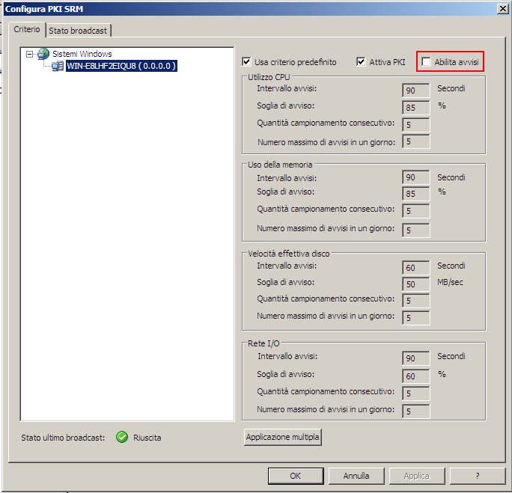Click Utilizzo CPU Quantità campionamento consecutivo field
This screenshot has height=493, width=512.
416,125
